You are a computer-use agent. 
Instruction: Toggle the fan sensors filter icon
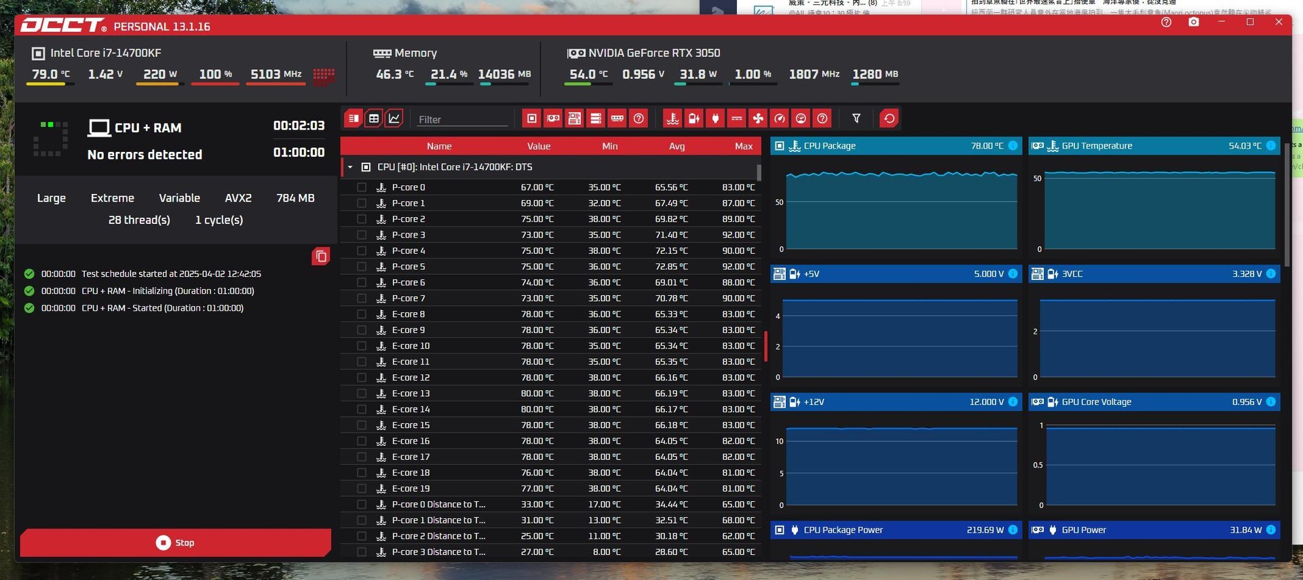(x=758, y=119)
